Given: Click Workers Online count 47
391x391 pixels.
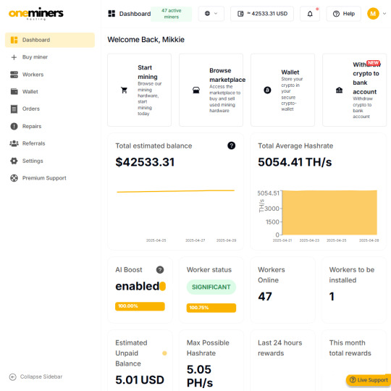Looking at the screenshot, I should (x=265, y=296).
